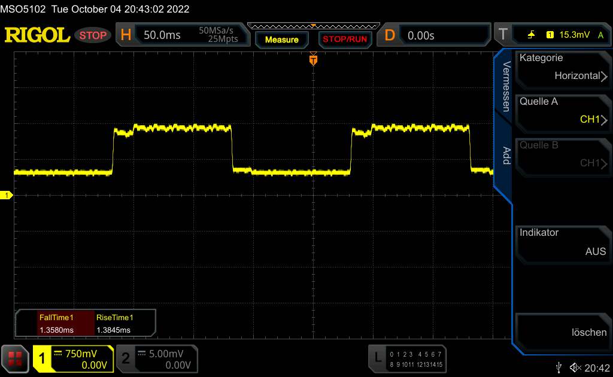Toggle the muted speaker sound icon
The image size is (613, 377).
pos(575,367)
